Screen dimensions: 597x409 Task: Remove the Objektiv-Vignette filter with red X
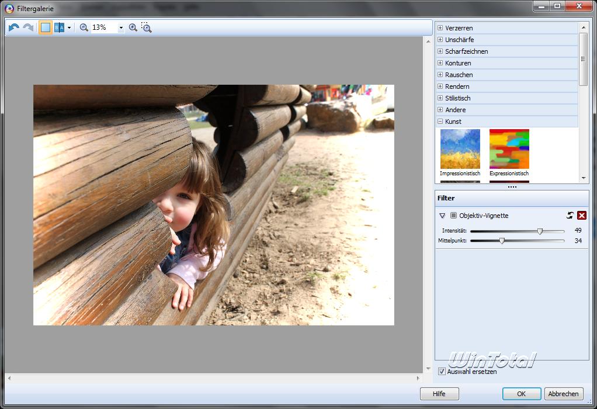tap(581, 216)
